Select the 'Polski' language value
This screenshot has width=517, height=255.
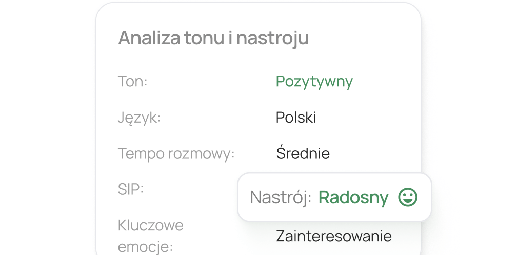(295, 118)
